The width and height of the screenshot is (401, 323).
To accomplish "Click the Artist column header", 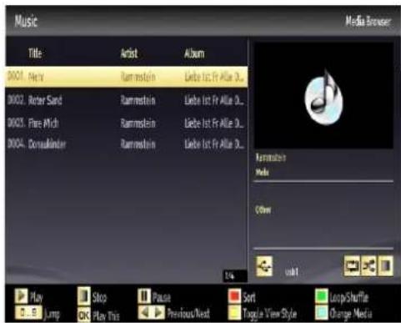I will (129, 53).
